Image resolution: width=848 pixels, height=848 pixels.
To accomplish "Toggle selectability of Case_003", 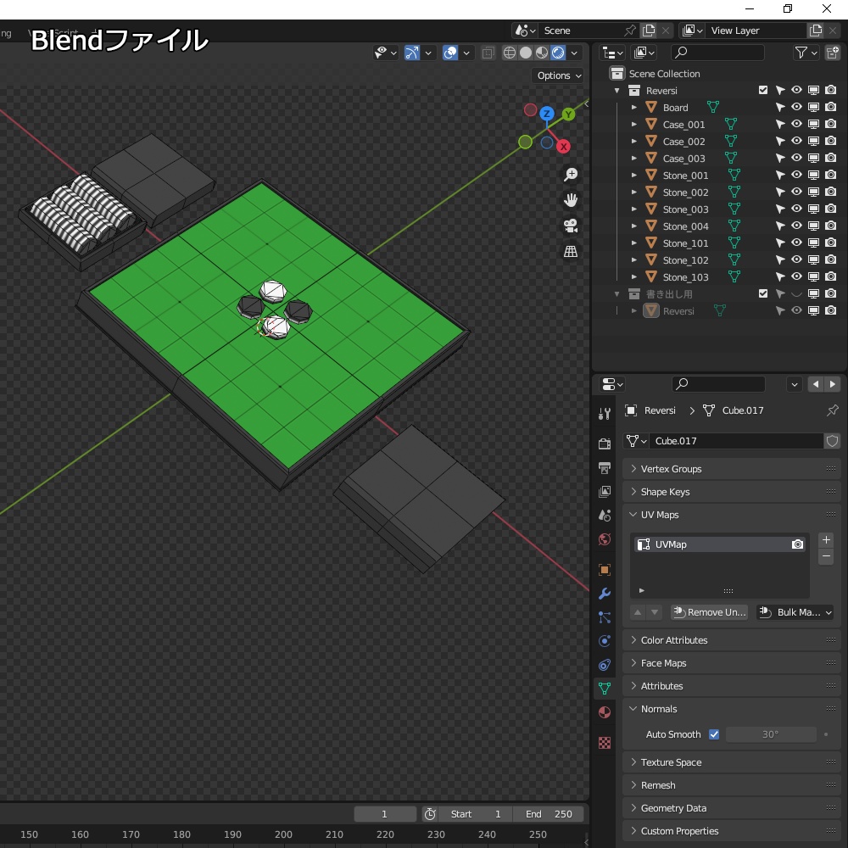I will (780, 158).
